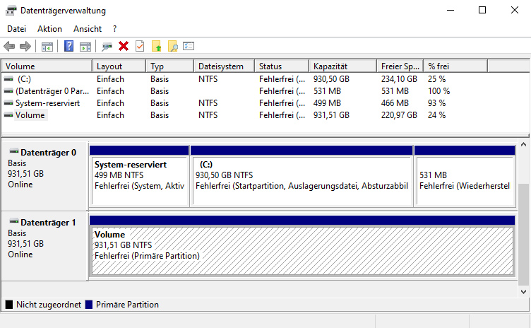Click the blue Primäre Partition legend swatch
531x328 pixels.
89,305
